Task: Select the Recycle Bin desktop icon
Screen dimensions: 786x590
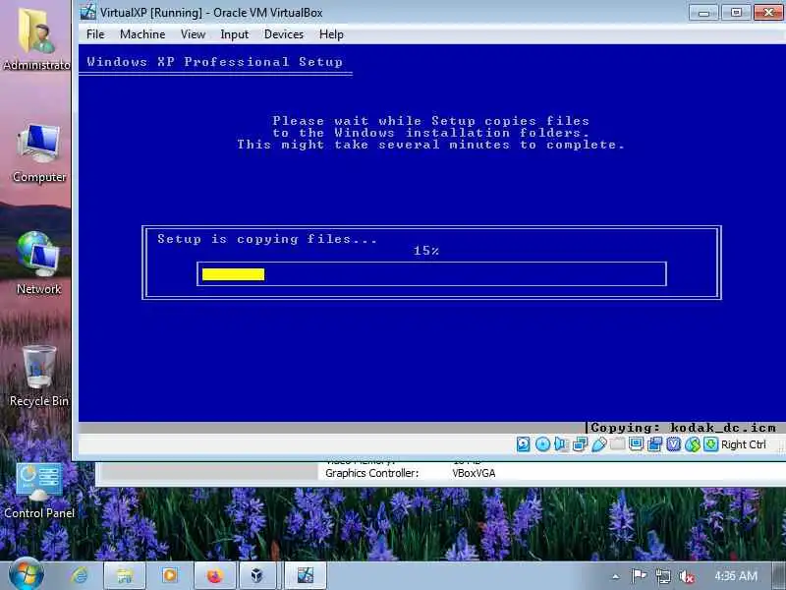Action: coord(38,376)
